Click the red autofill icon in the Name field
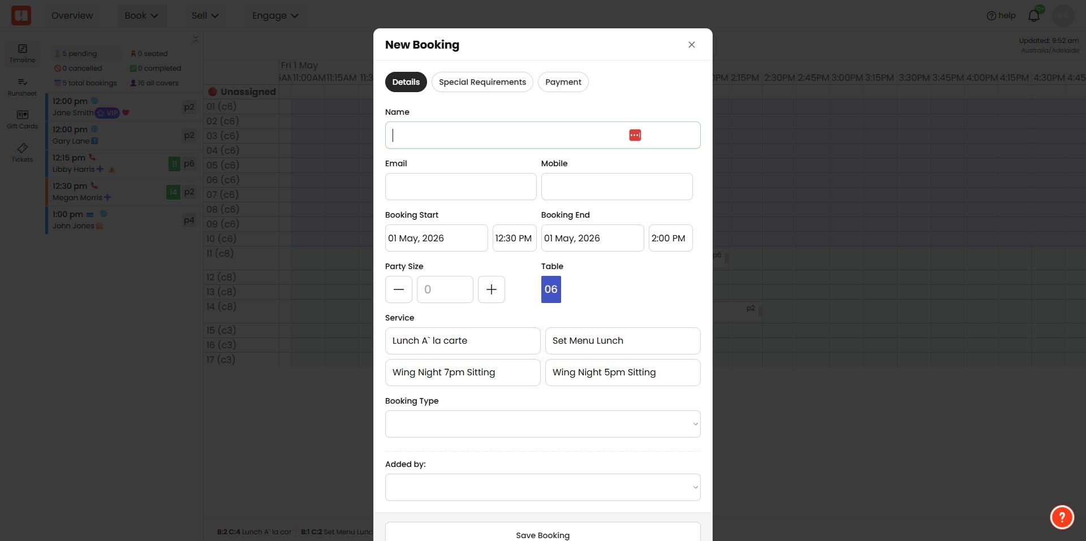This screenshot has width=1086, height=541. point(635,135)
